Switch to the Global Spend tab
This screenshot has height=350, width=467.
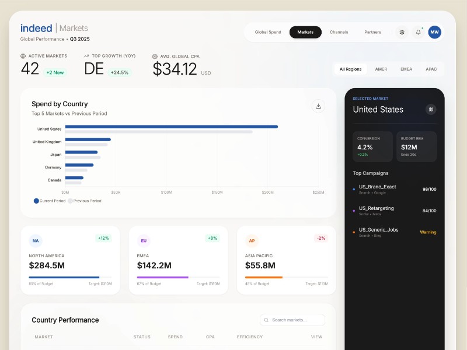pos(268,32)
